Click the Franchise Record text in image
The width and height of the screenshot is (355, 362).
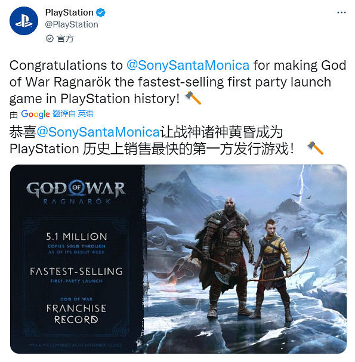pos(76,314)
